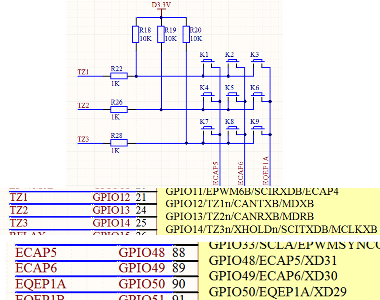Select the R20 10K resistor symbol
380x300 pixels.
coord(186,34)
